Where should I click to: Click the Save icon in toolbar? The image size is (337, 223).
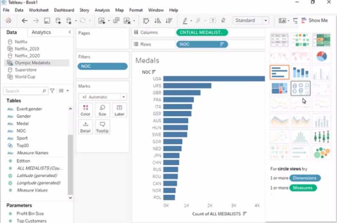[x=47, y=20]
